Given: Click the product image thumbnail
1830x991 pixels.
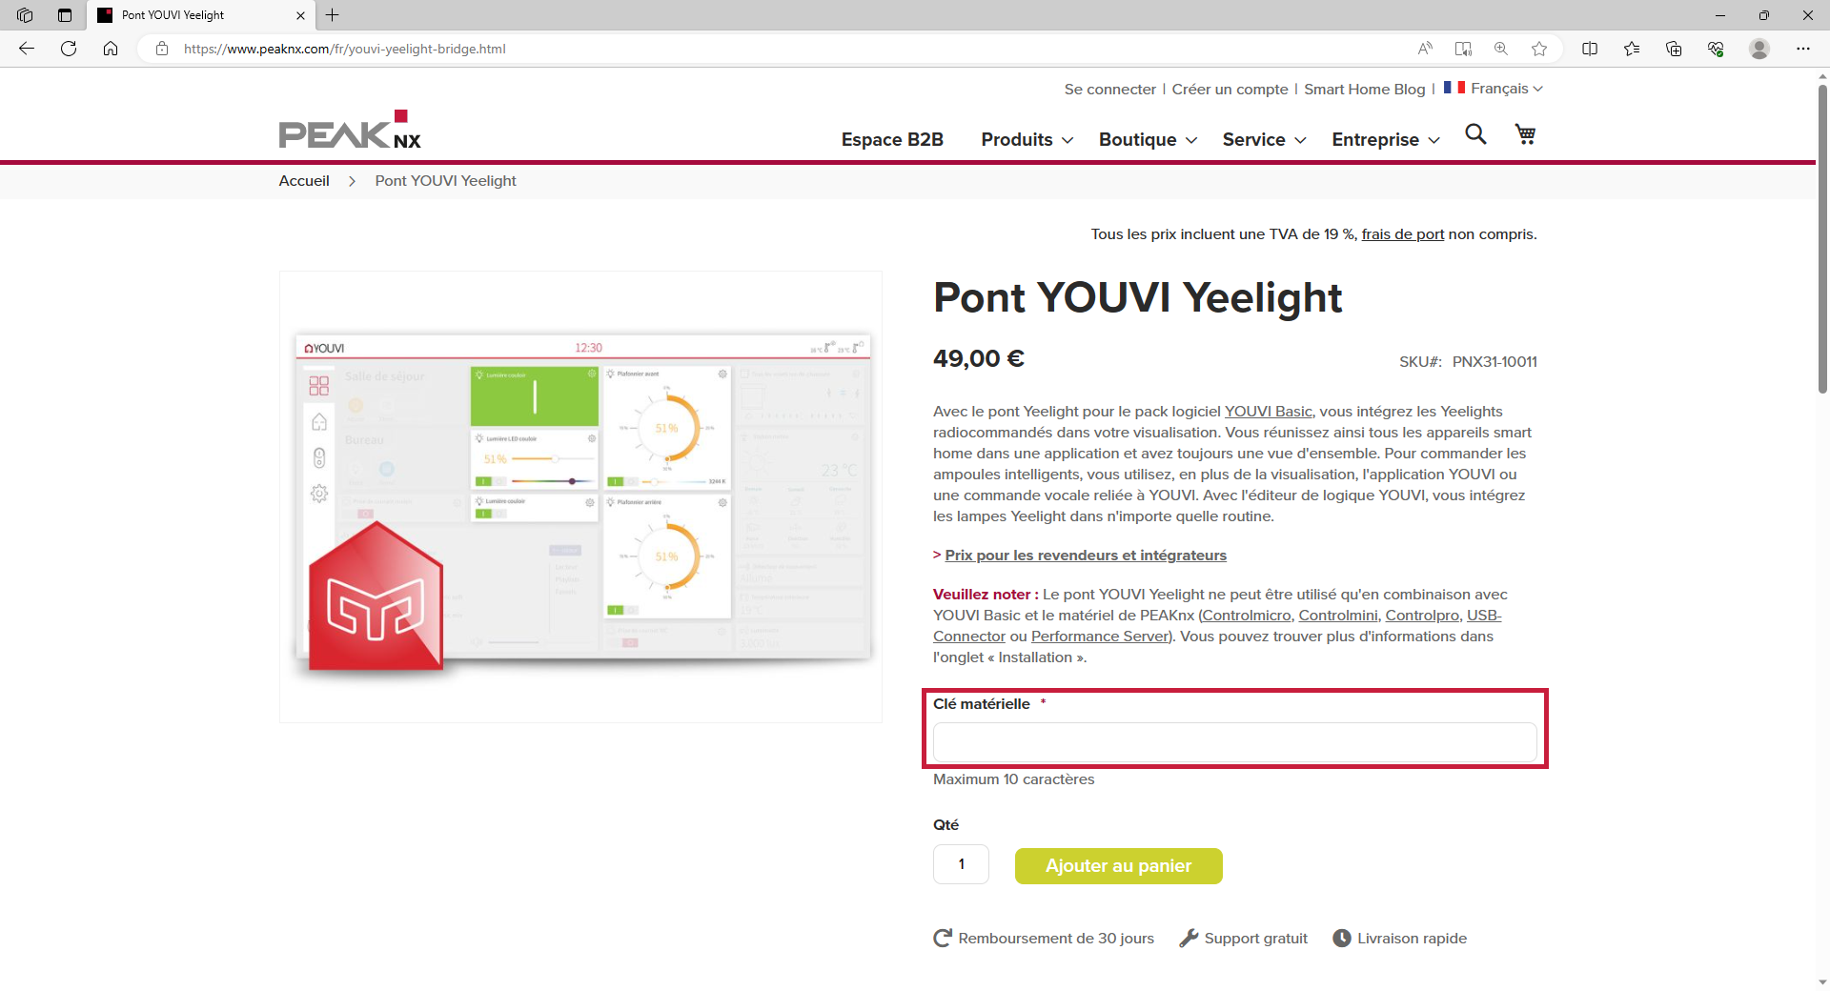Looking at the screenshot, I should pos(580,496).
